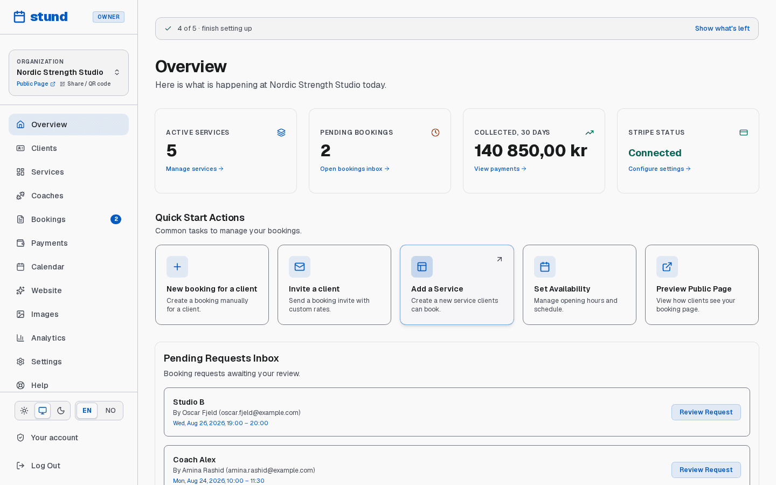Select EN language toggle
This screenshot has height=485, width=776.
(x=87, y=411)
